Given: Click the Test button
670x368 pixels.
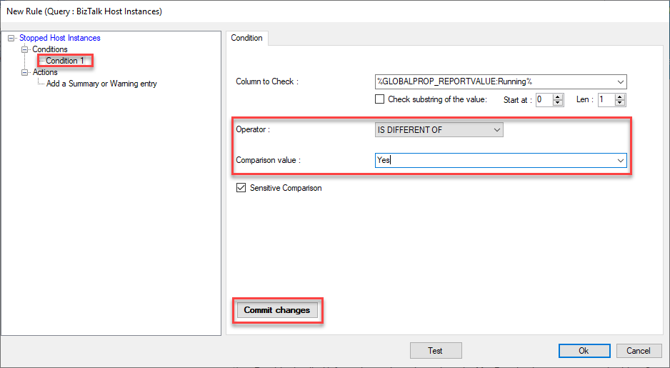Looking at the screenshot, I should click(436, 350).
